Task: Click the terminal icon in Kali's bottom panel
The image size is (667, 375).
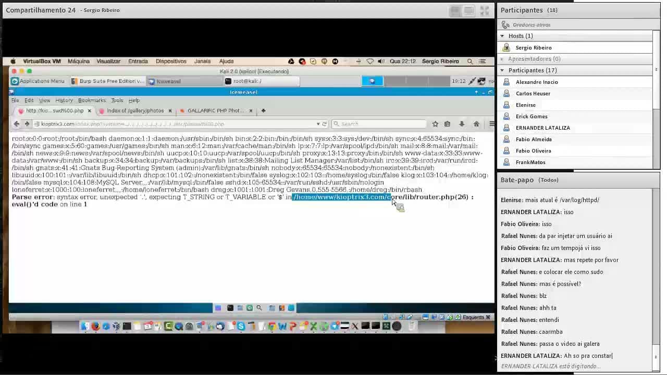Action: coord(230,308)
